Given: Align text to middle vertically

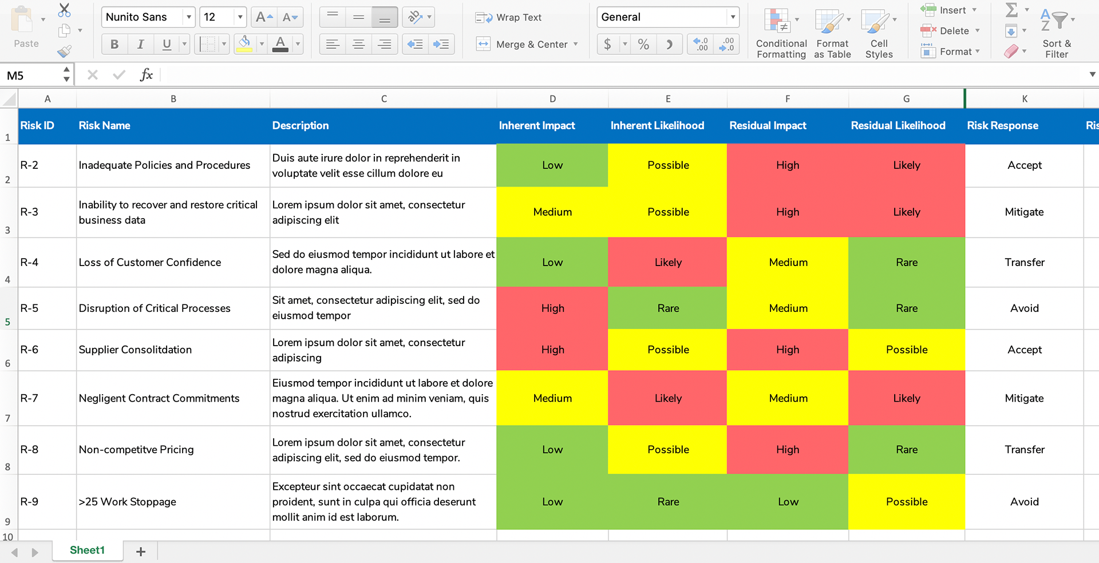Looking at the screenshot, I should click(x=359, y=17).
